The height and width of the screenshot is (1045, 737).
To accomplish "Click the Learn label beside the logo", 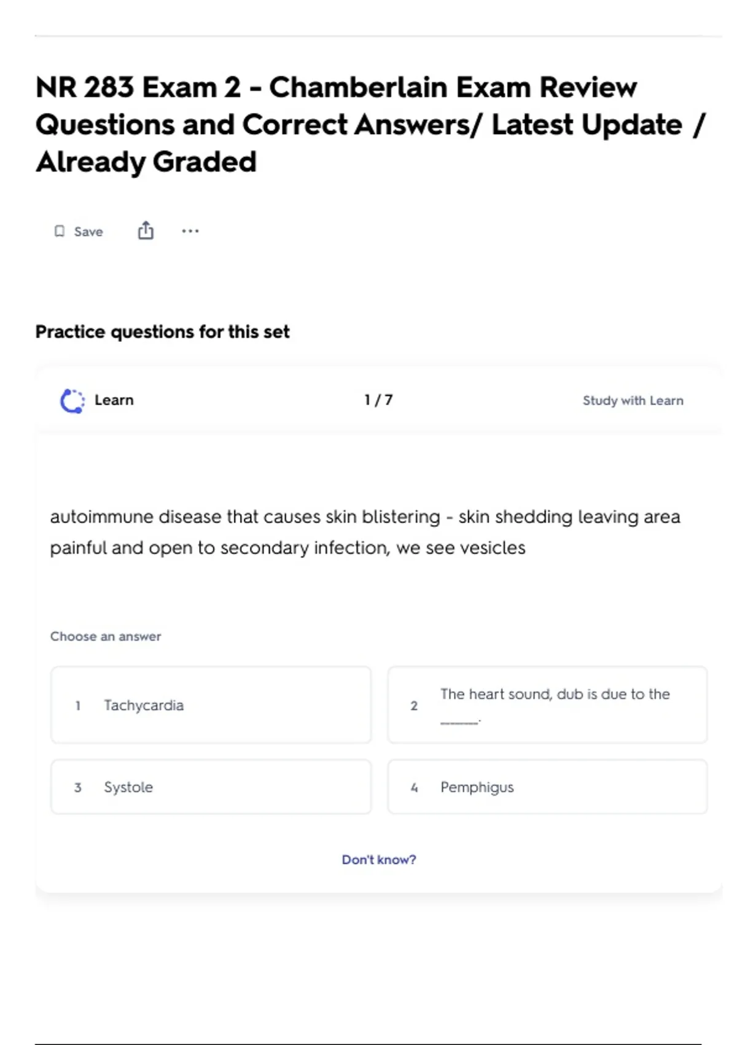I will point(114,400).
